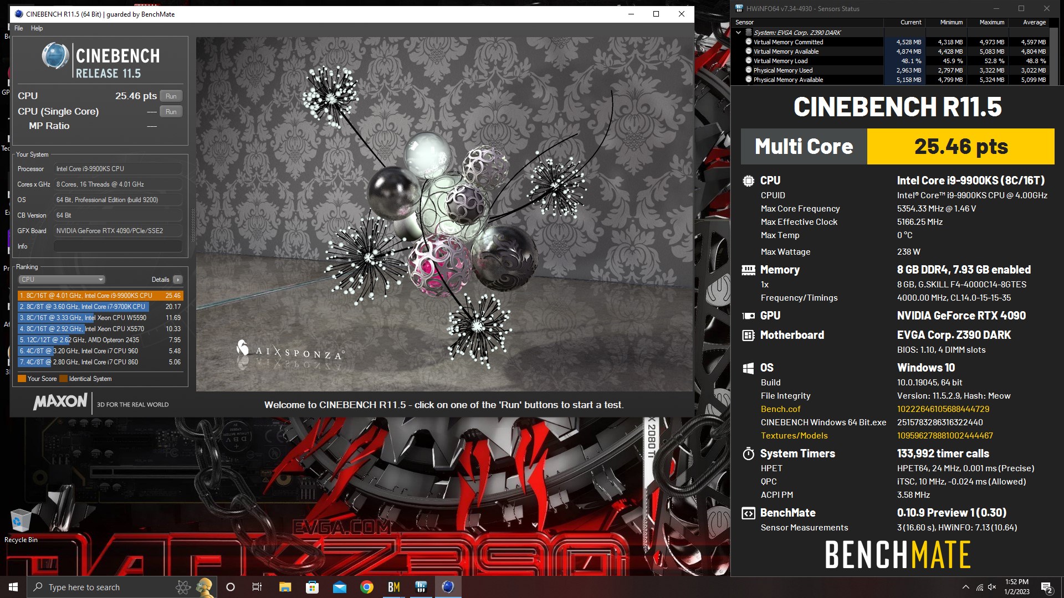Open the CPU ranking dropdown
This screenshot has width=1064, height=598.
[62, 280]
